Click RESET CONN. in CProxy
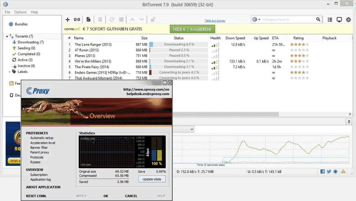The height and width of the screenshot is (201, 356). point(36,196)
